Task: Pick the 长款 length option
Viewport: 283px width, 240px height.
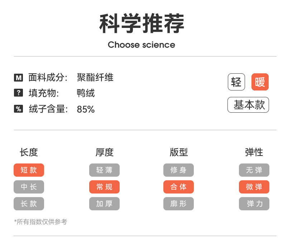Action: pos(29,204)
